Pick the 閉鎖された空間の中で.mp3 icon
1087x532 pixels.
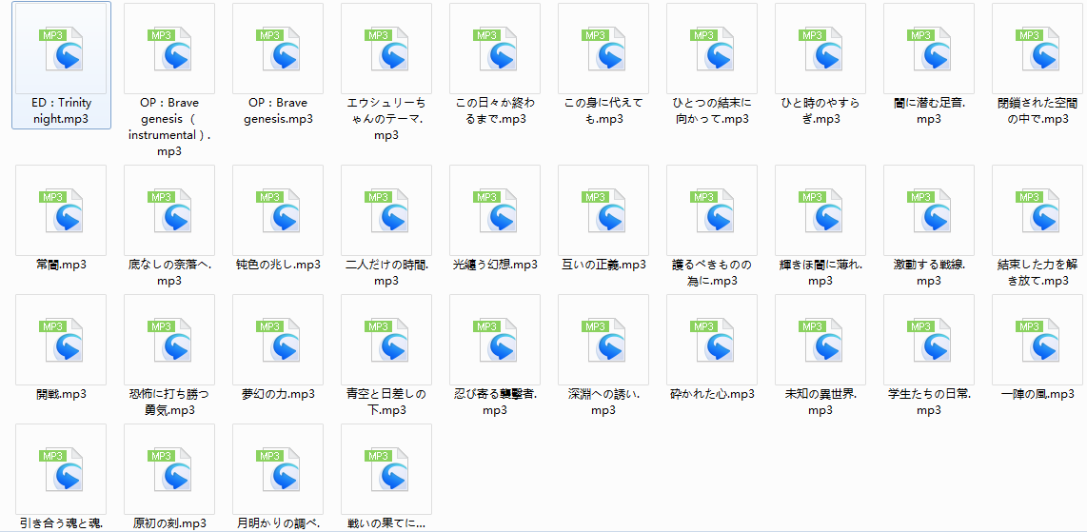tap(1038, 49)
